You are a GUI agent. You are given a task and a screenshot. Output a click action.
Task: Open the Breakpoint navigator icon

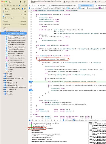tap(23, 5)
